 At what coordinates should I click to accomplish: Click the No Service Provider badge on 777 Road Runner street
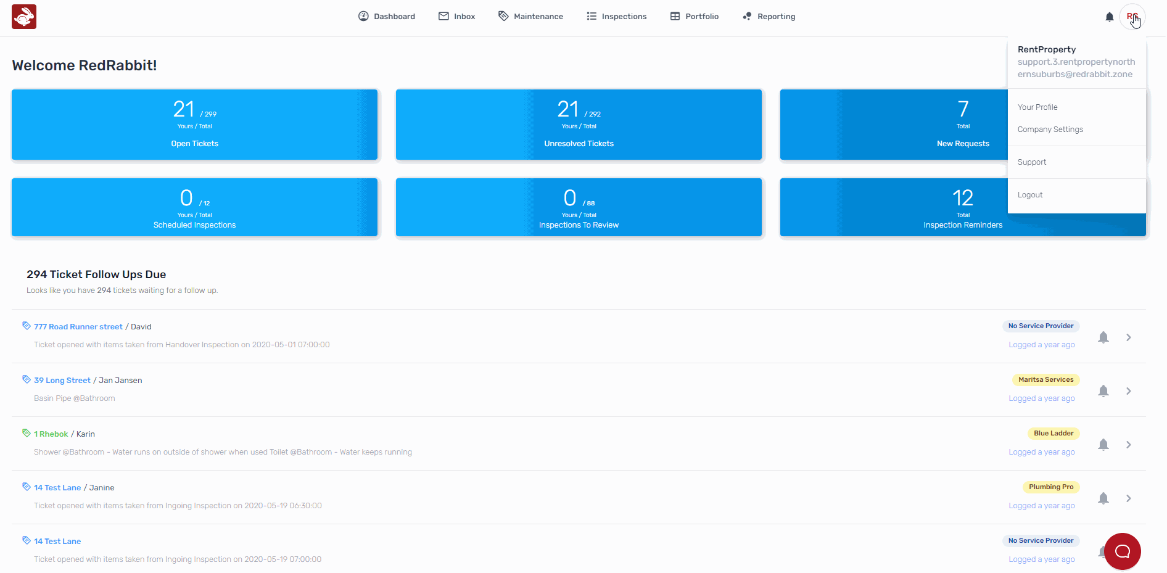click(1041, 326)
